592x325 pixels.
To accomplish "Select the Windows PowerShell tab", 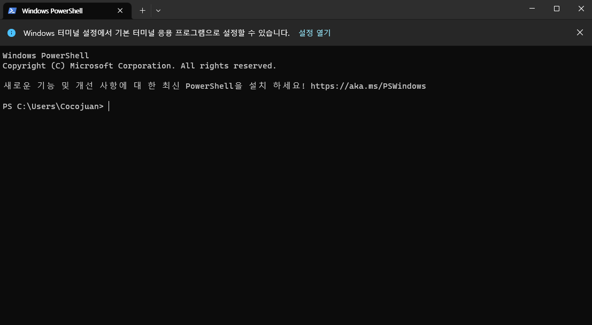I will tap(67, 11).
